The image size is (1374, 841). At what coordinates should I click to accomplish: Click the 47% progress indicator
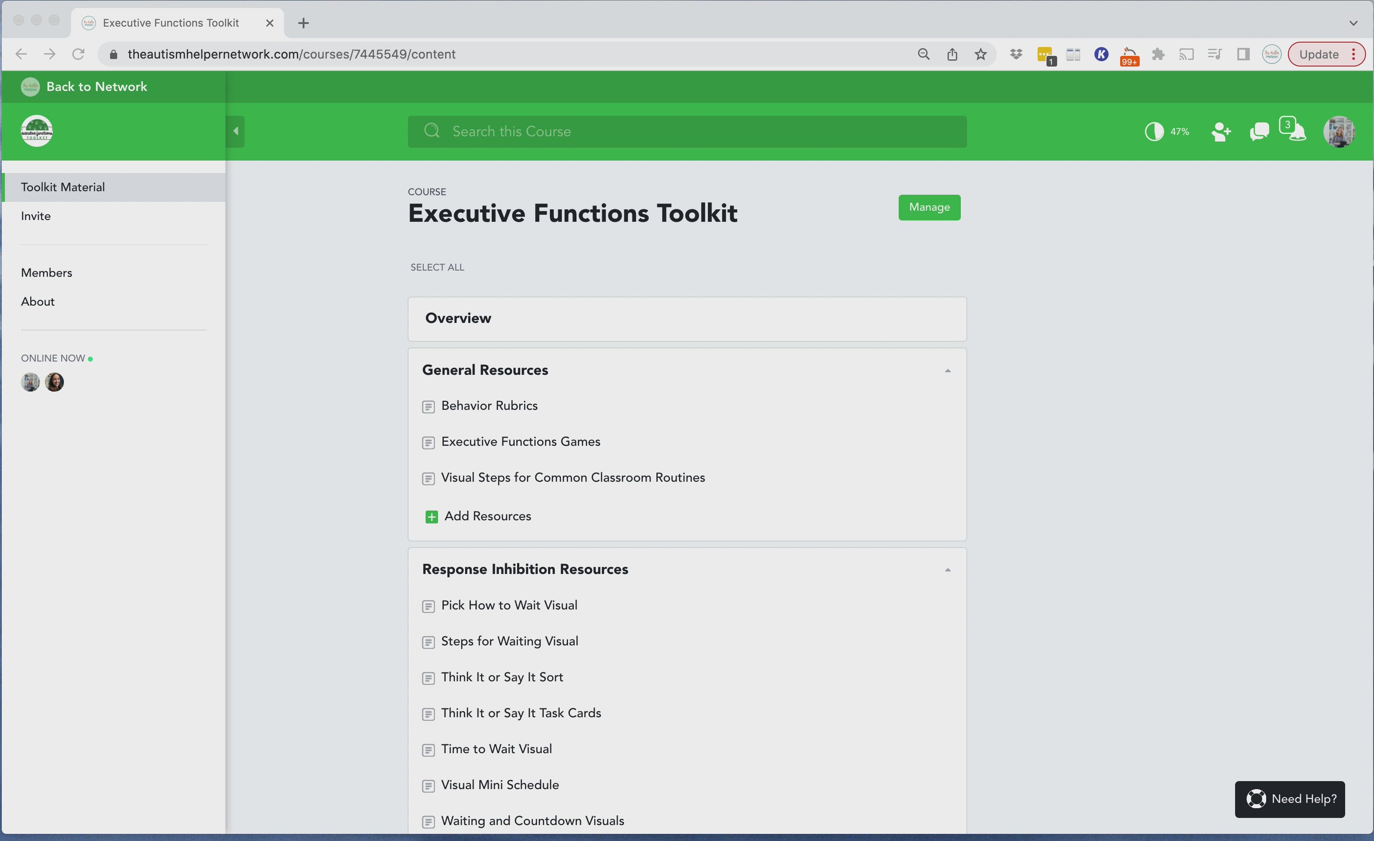coord(1167,132)
